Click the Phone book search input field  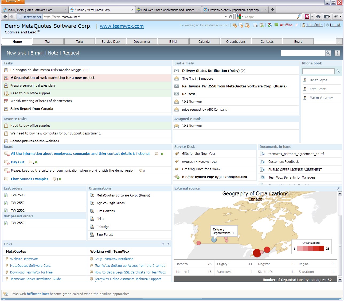pyautogui.click(x=318, y=71)
